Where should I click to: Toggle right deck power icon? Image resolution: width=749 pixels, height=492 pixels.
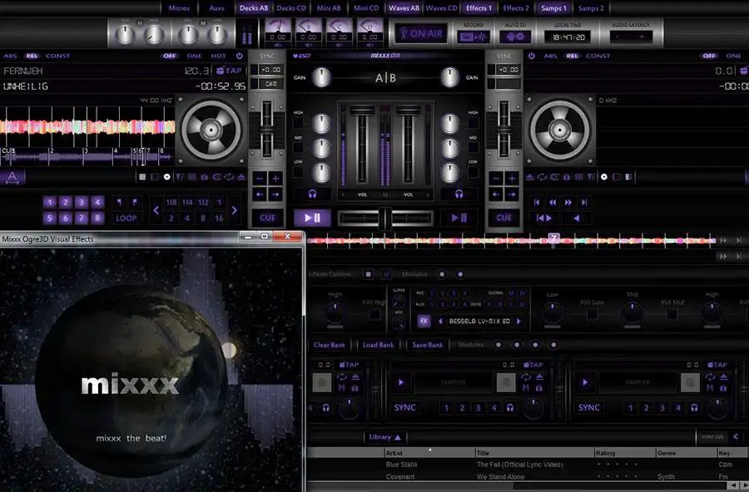(531, 56)
